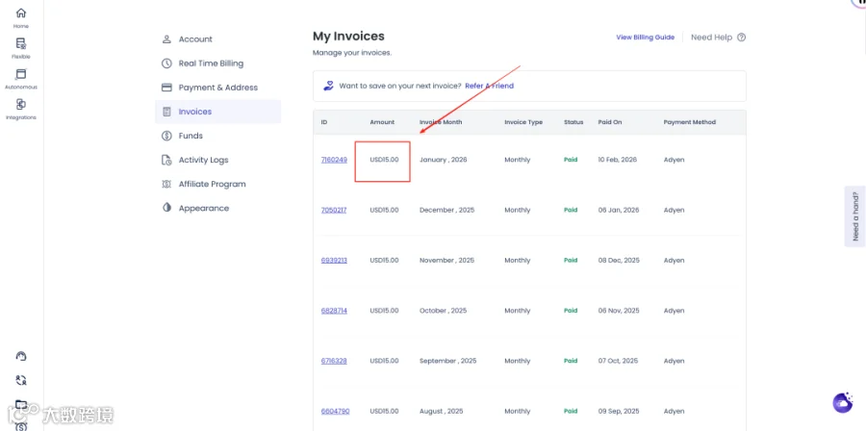Click the September , 2025 invoice month

tap(447, 361)
